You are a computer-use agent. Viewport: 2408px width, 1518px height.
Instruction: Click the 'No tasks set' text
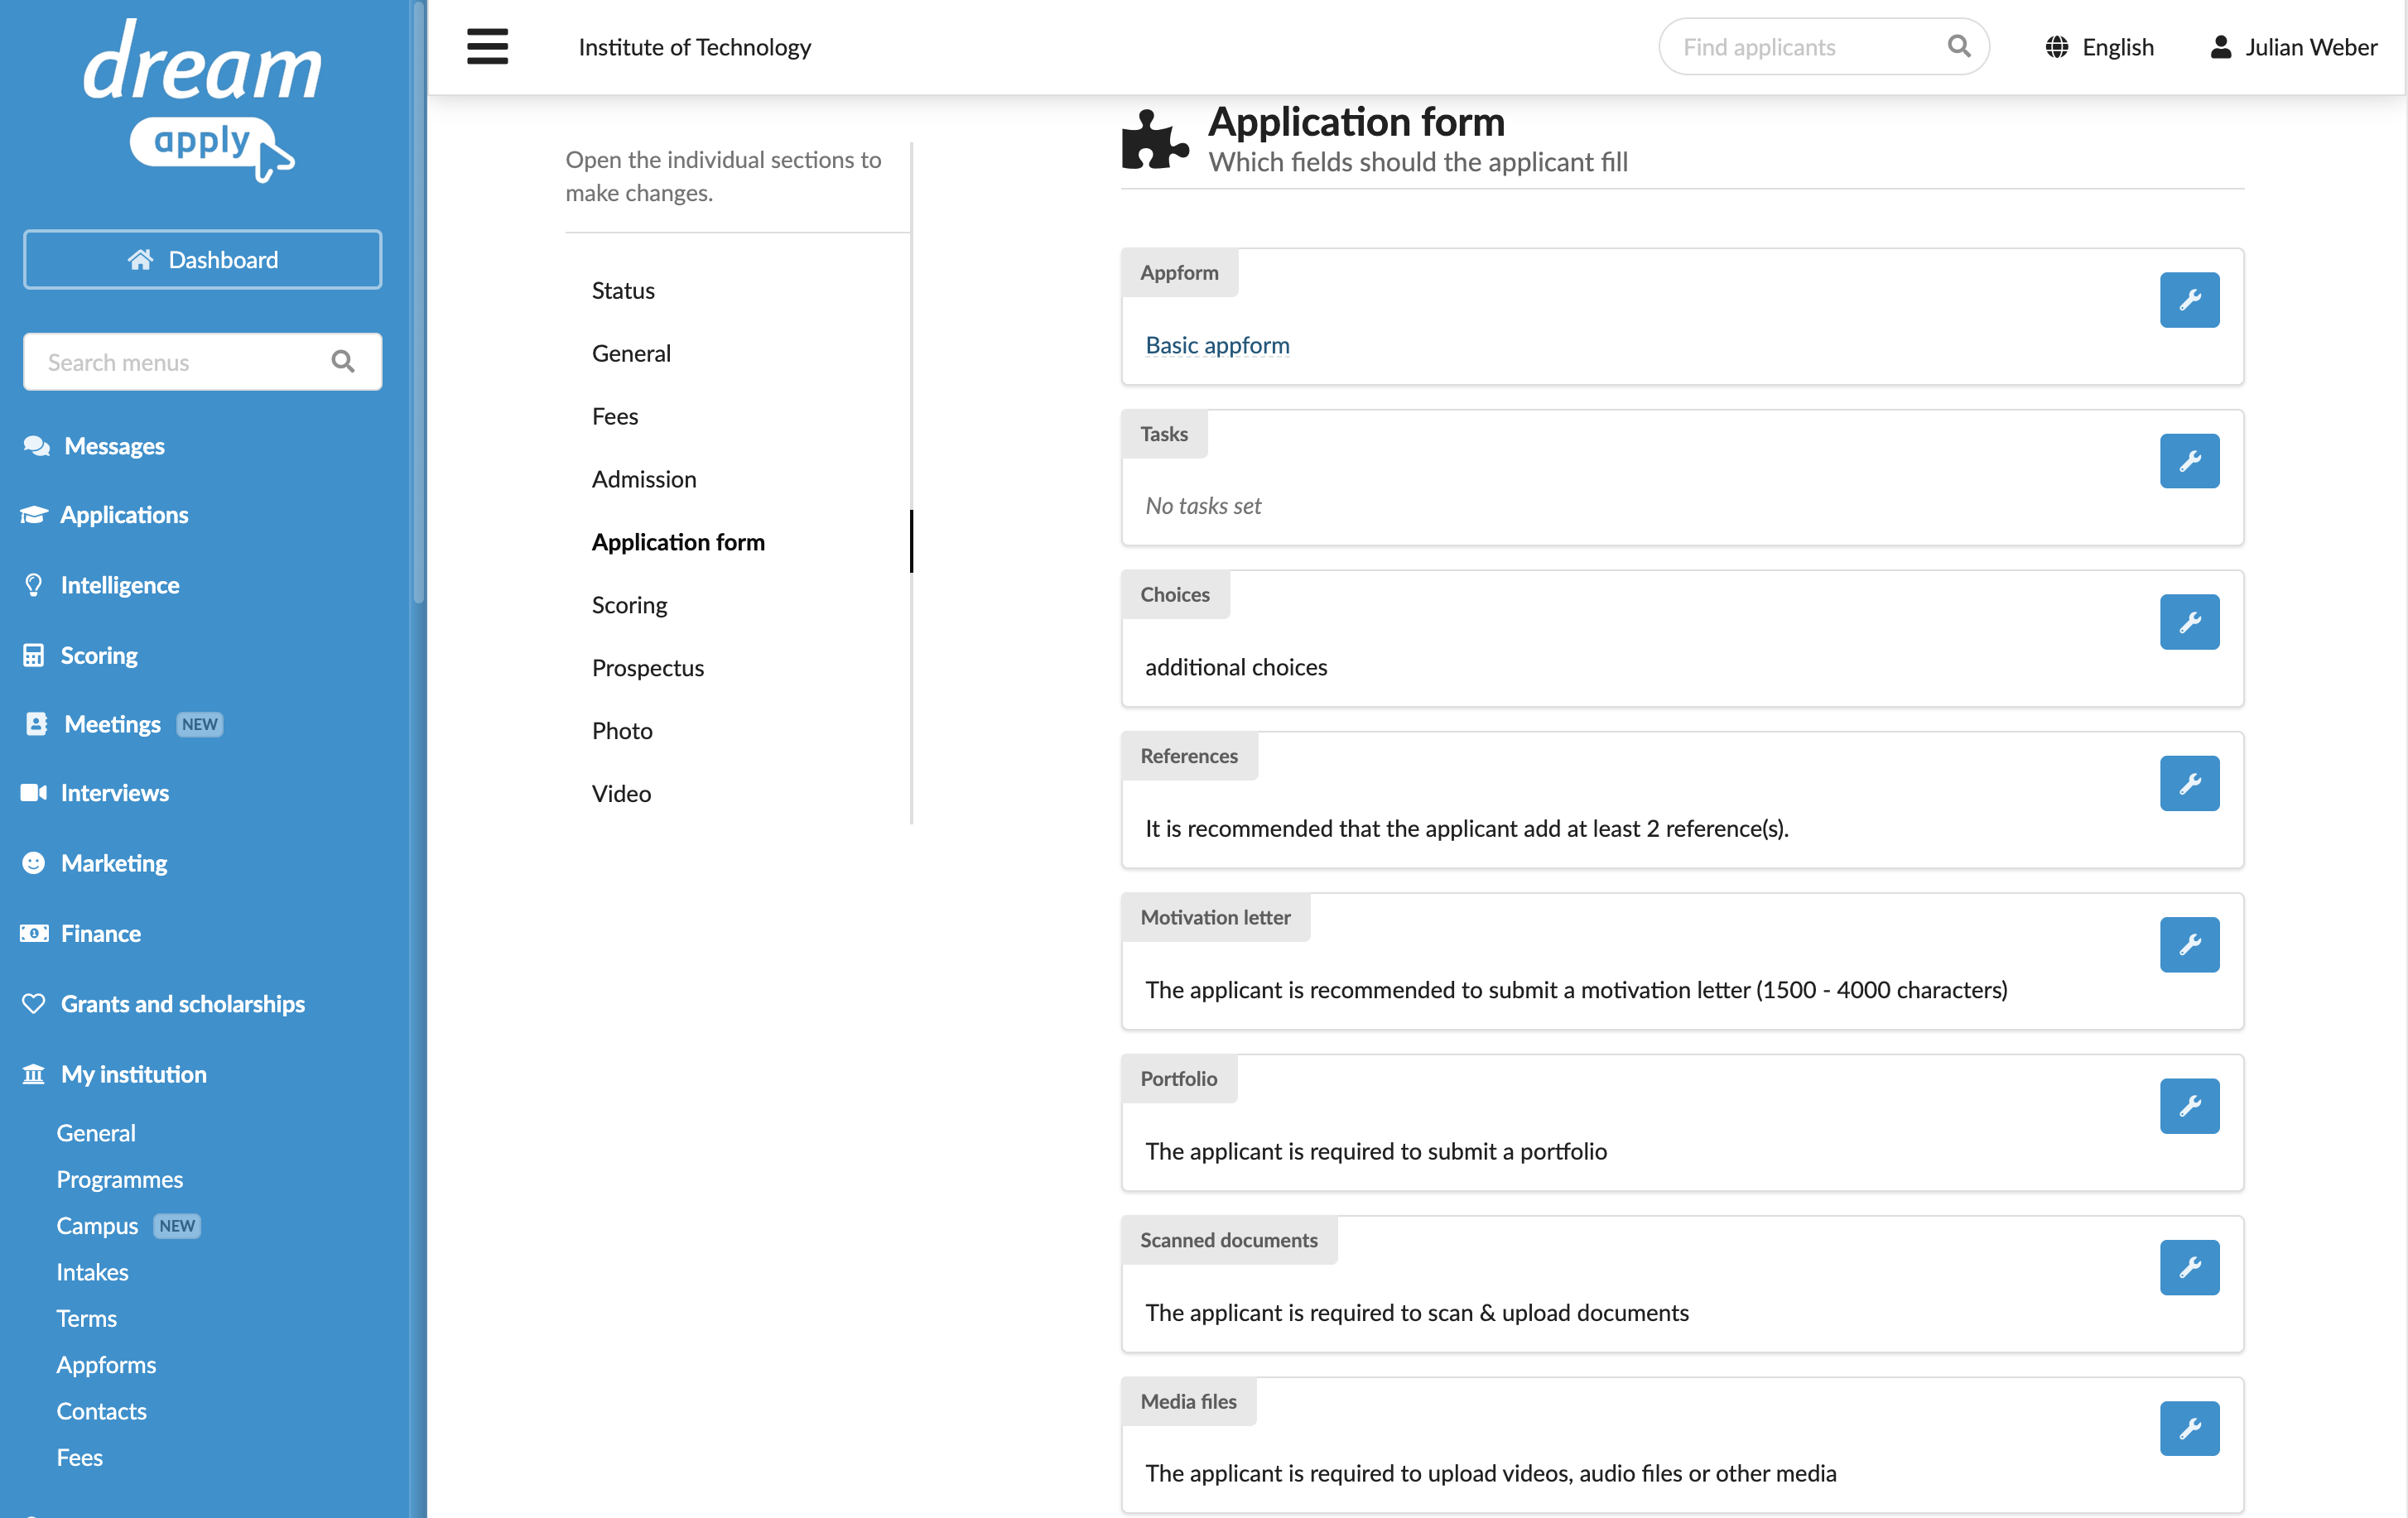coord(1203,507)
